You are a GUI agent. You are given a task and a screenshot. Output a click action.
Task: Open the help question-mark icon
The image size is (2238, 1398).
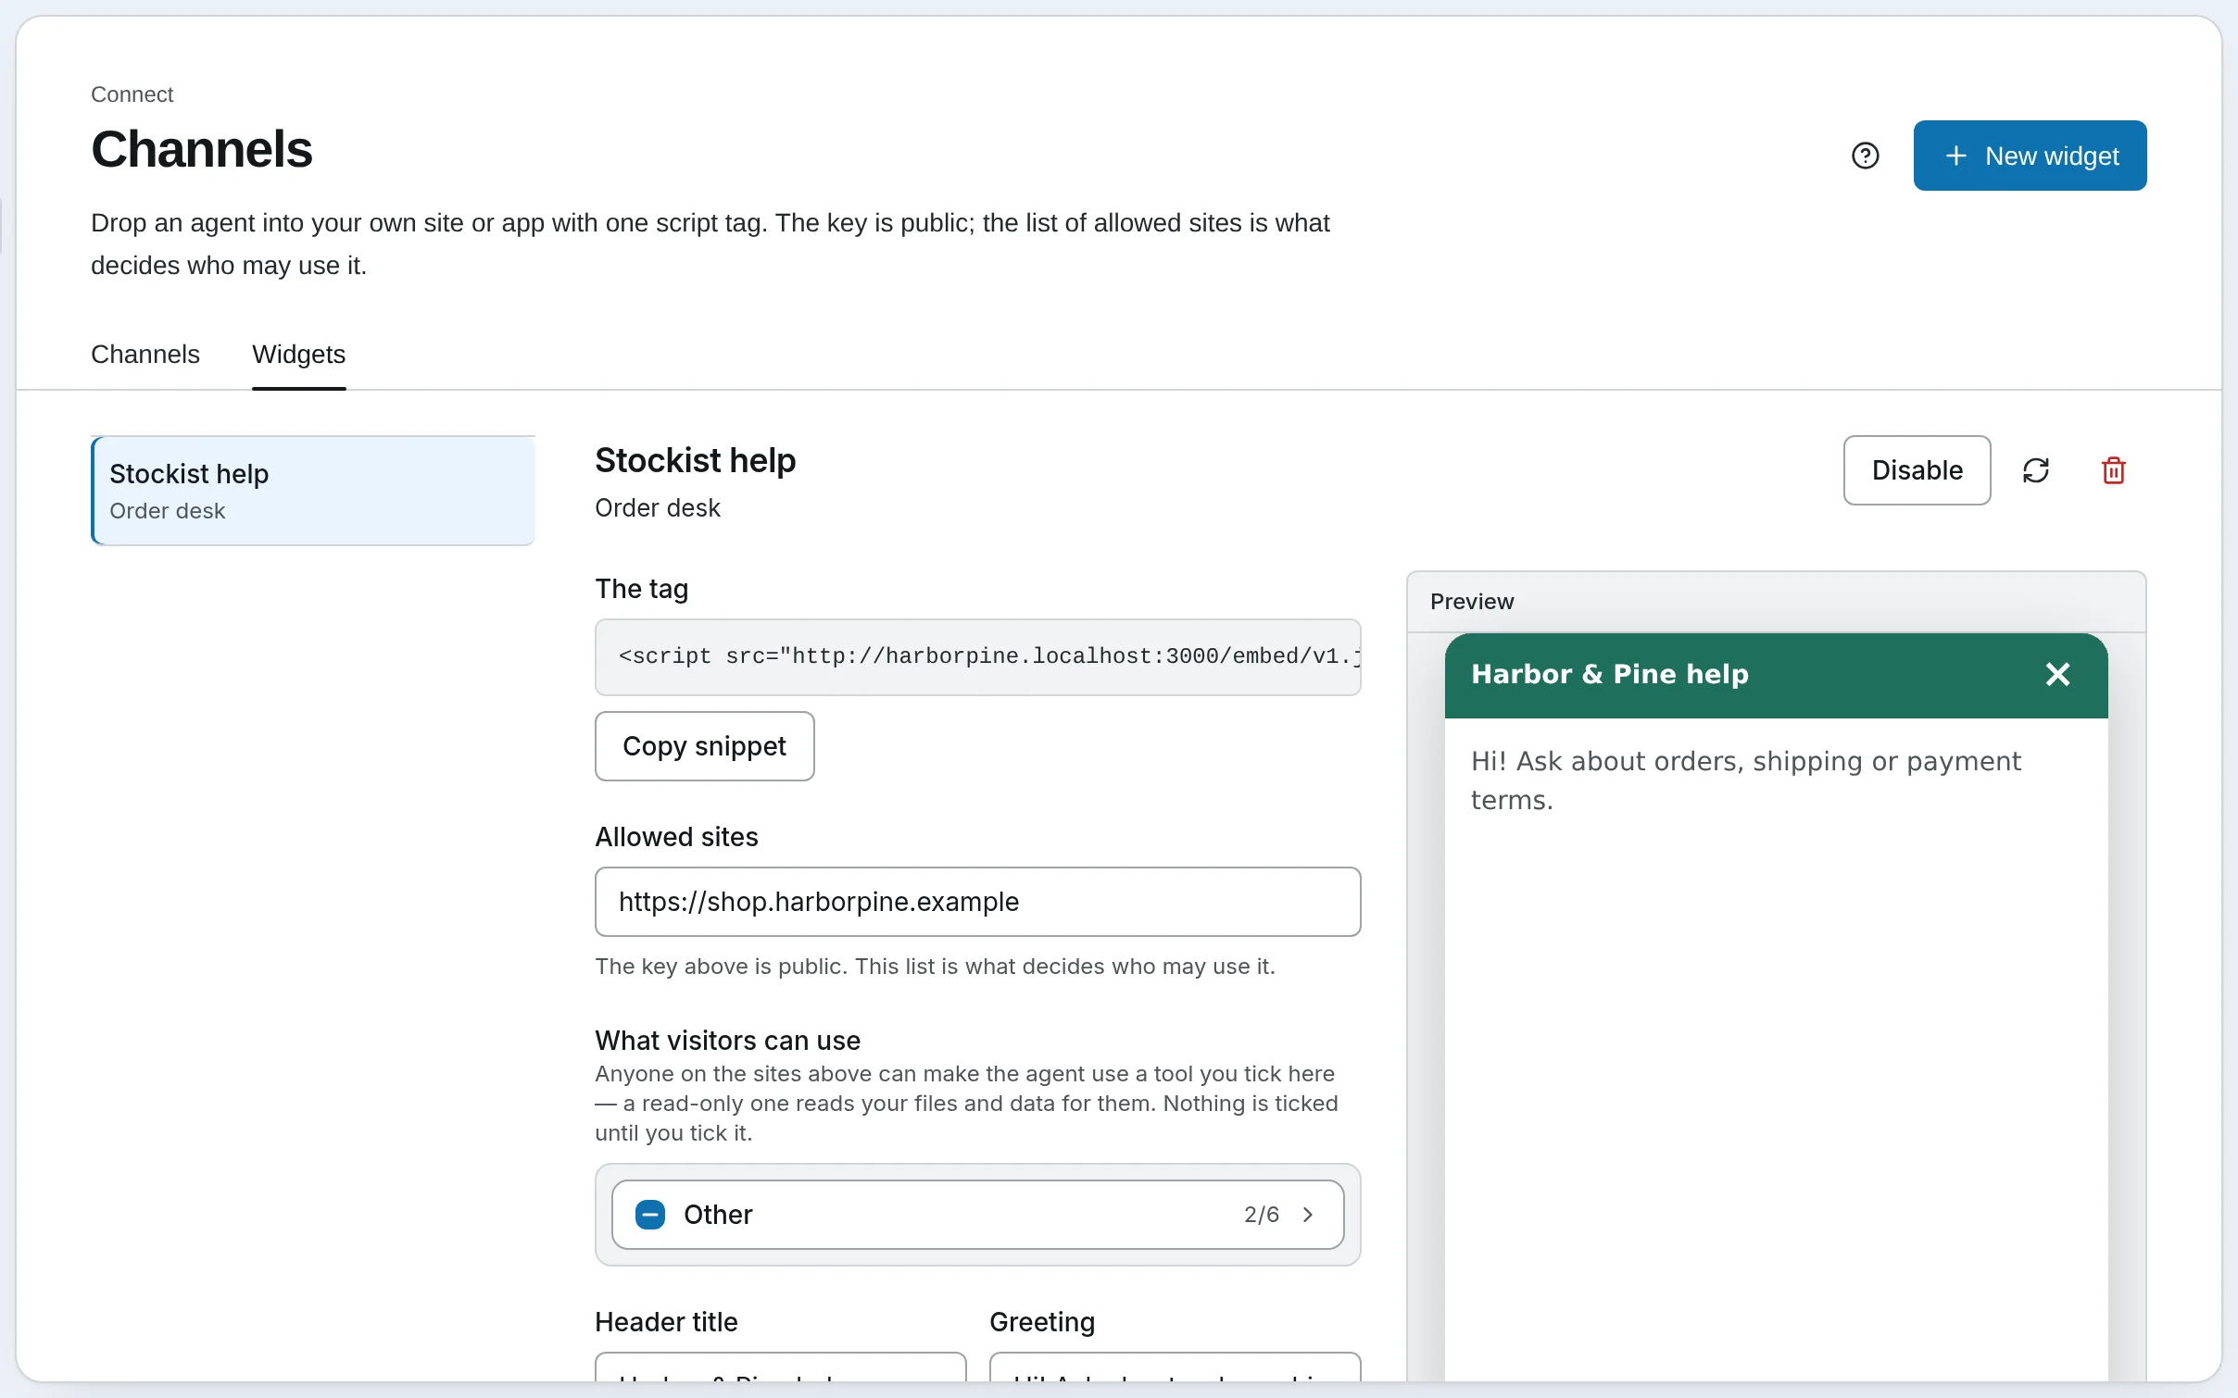(x=1865, y=156)
